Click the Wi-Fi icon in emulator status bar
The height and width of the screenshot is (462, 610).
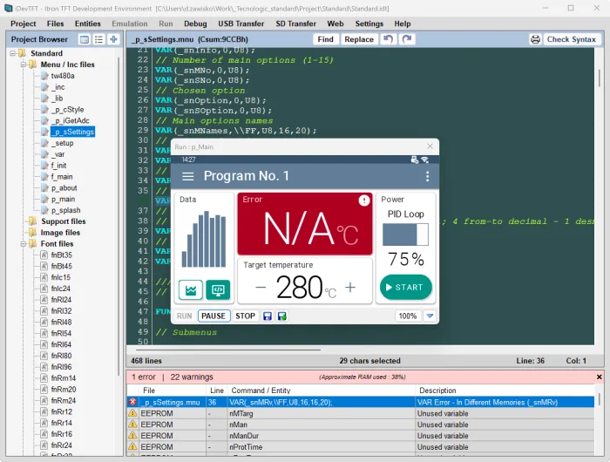click(x=425, y=160)
